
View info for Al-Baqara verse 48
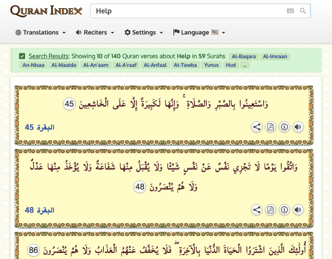coord(284,210)
